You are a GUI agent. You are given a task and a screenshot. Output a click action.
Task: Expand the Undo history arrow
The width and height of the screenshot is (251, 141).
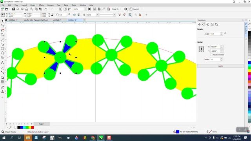pos(49,9)
